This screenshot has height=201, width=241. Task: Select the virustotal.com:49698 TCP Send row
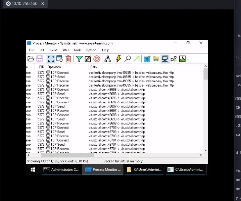tap(115, 119)
